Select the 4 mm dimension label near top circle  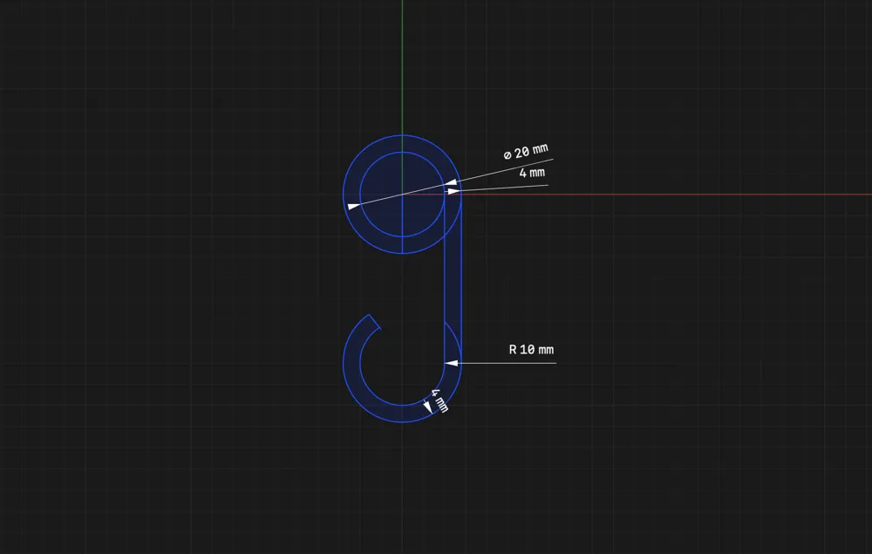(532, 173)
